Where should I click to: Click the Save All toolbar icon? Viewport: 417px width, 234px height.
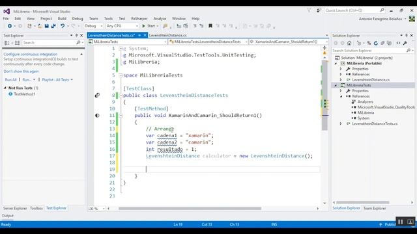[53, 26]
